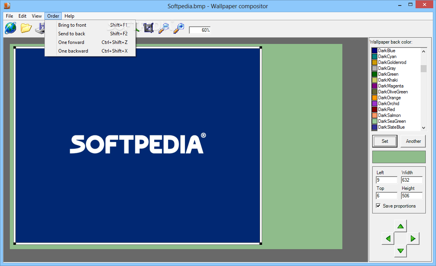Close the Order menu
Viewport: 436px width, 266px height.
[53, 16]
